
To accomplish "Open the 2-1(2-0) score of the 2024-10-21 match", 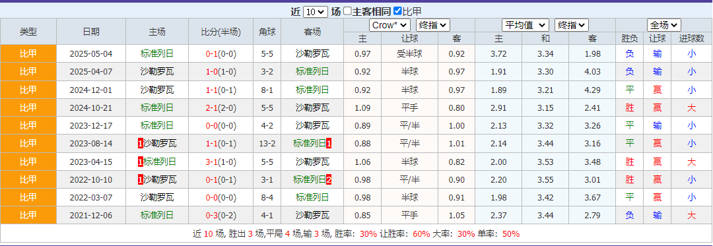I will (x=221, y=108).
